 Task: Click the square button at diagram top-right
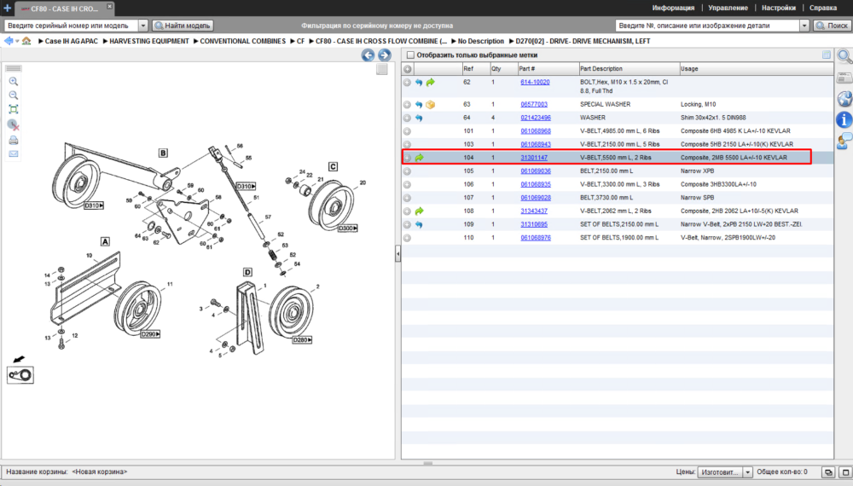(382, 70)
